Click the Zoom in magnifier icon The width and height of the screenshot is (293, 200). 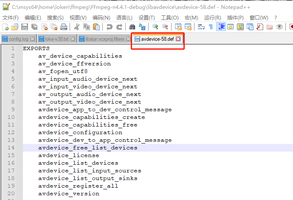(155, 27)
